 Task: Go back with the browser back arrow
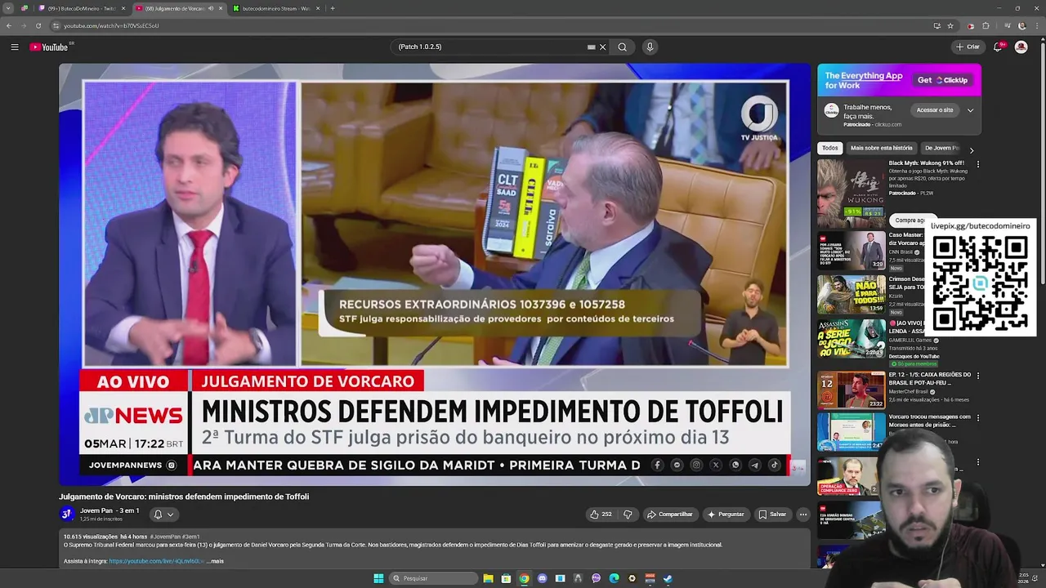coord(9,25)
